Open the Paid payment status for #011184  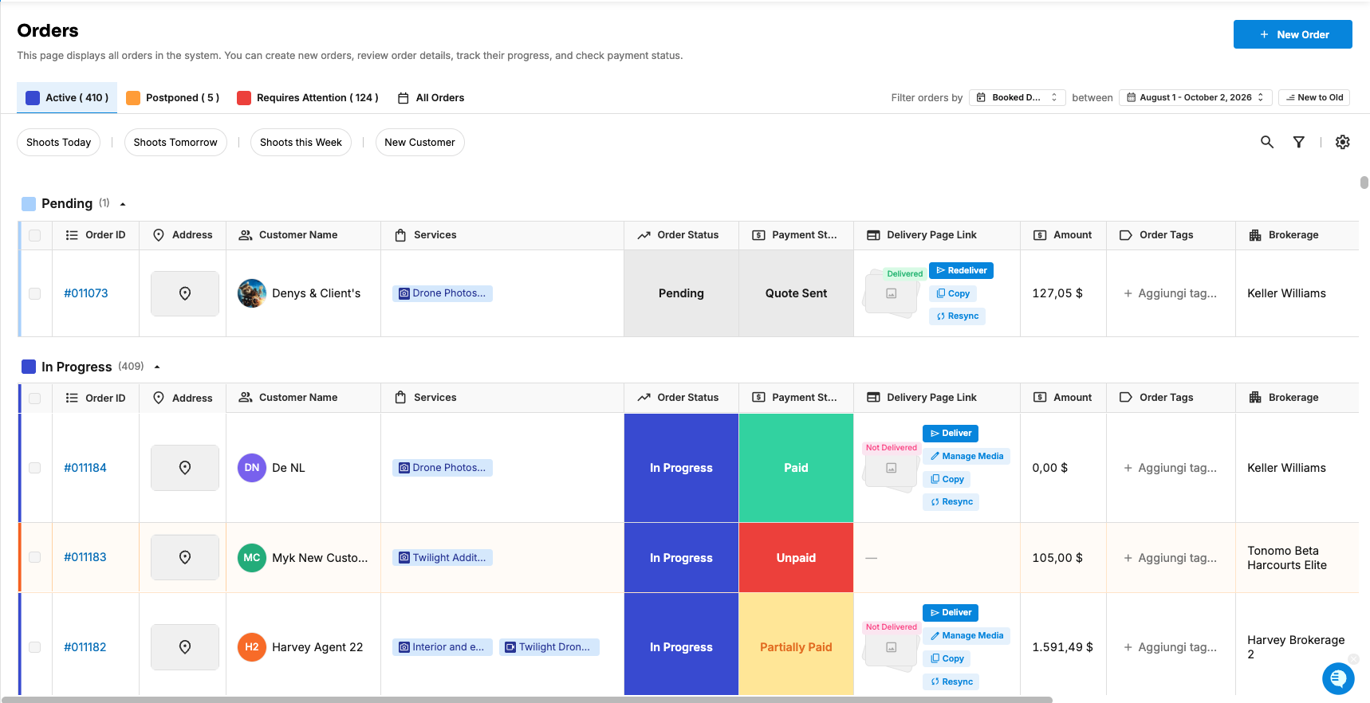[x=796, y=468]
